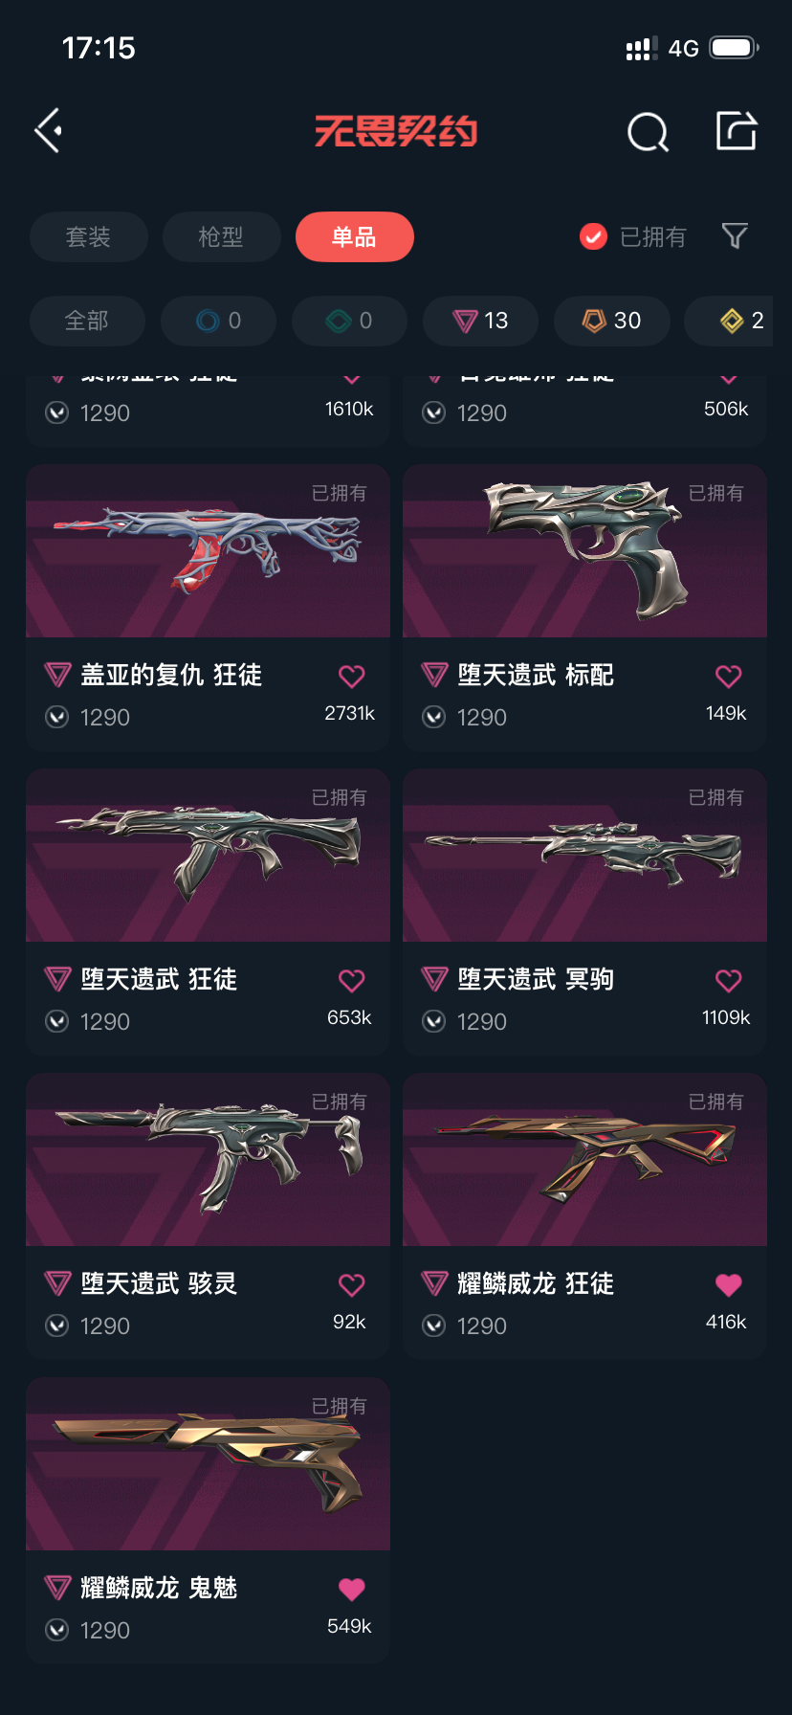Open the filter funnel icon

tap(735, 235)
